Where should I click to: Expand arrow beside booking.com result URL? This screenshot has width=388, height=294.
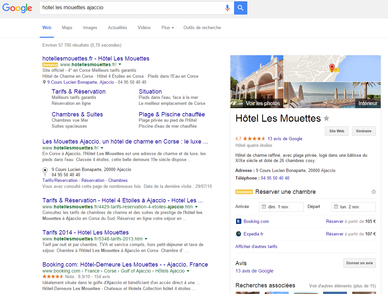click(188, 271)
